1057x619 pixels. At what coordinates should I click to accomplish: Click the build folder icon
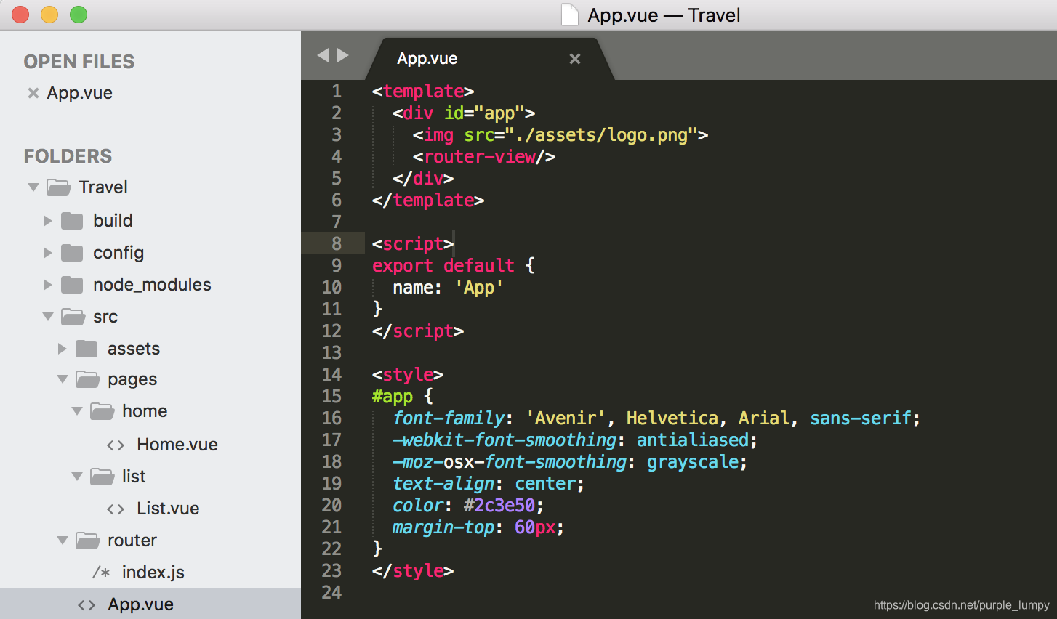[x=72, y=221]
